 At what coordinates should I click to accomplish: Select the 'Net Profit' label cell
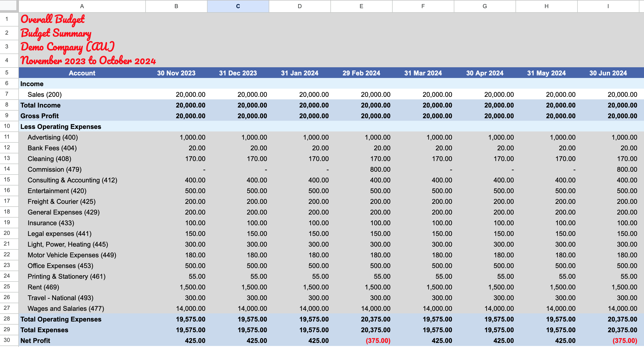click(82, 341)
